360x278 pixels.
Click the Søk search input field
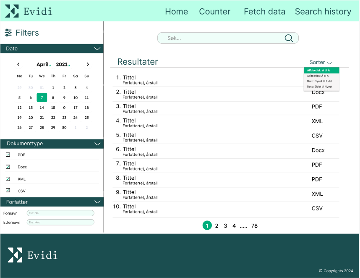228,38
